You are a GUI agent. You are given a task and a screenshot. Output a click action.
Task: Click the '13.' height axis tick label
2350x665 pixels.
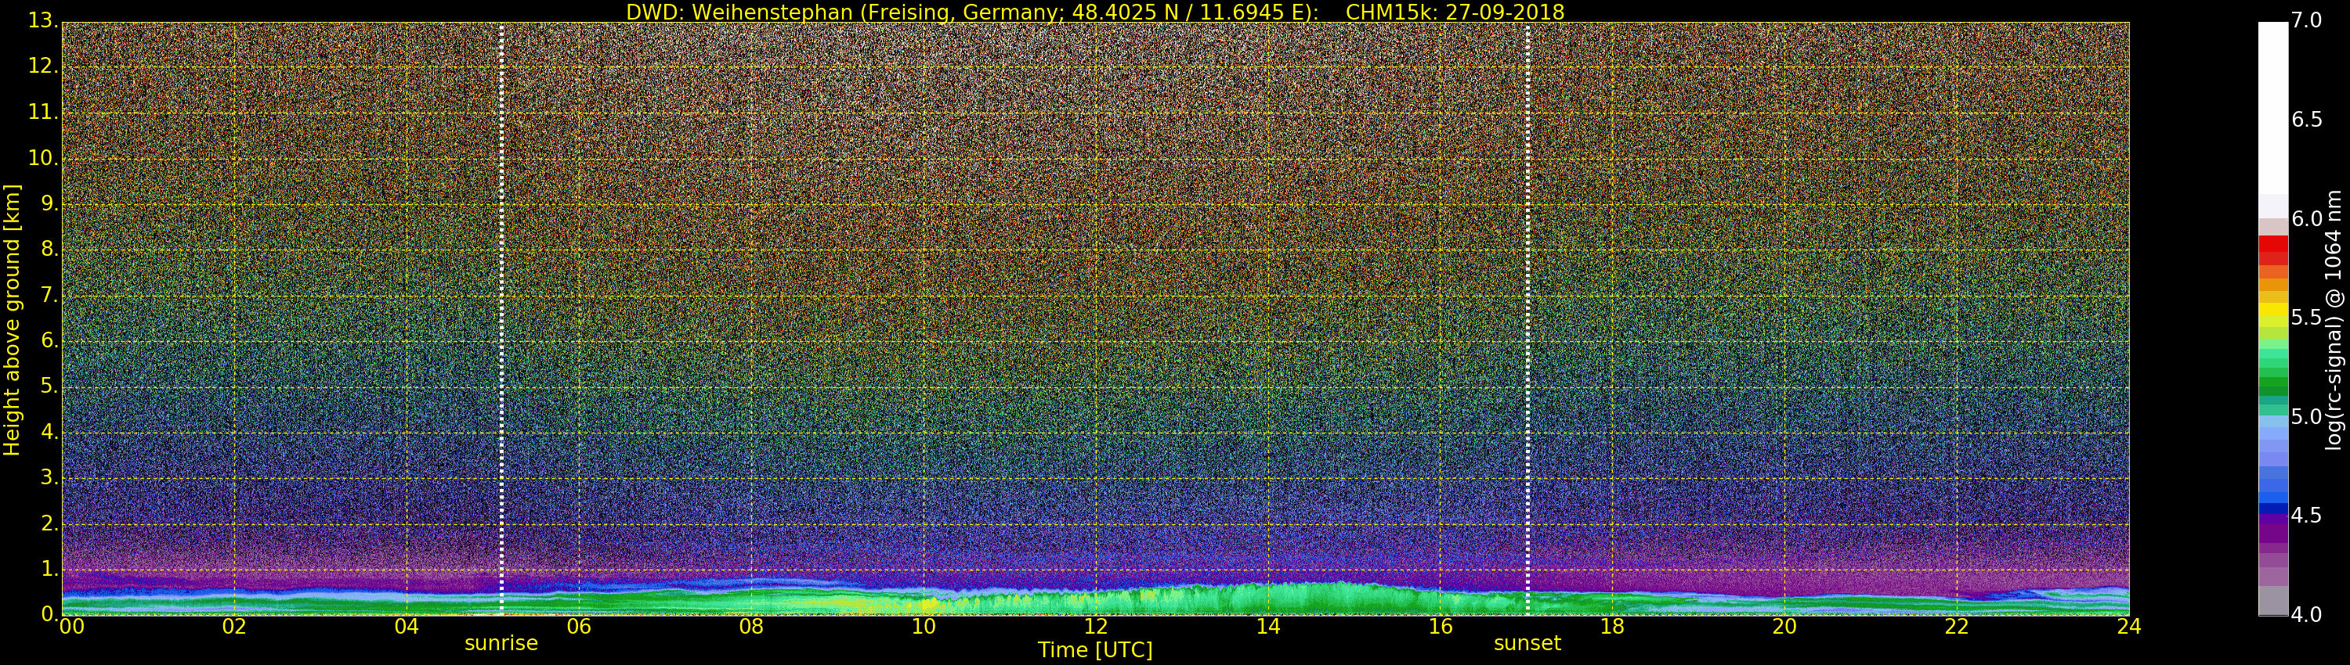pos(42,22)
